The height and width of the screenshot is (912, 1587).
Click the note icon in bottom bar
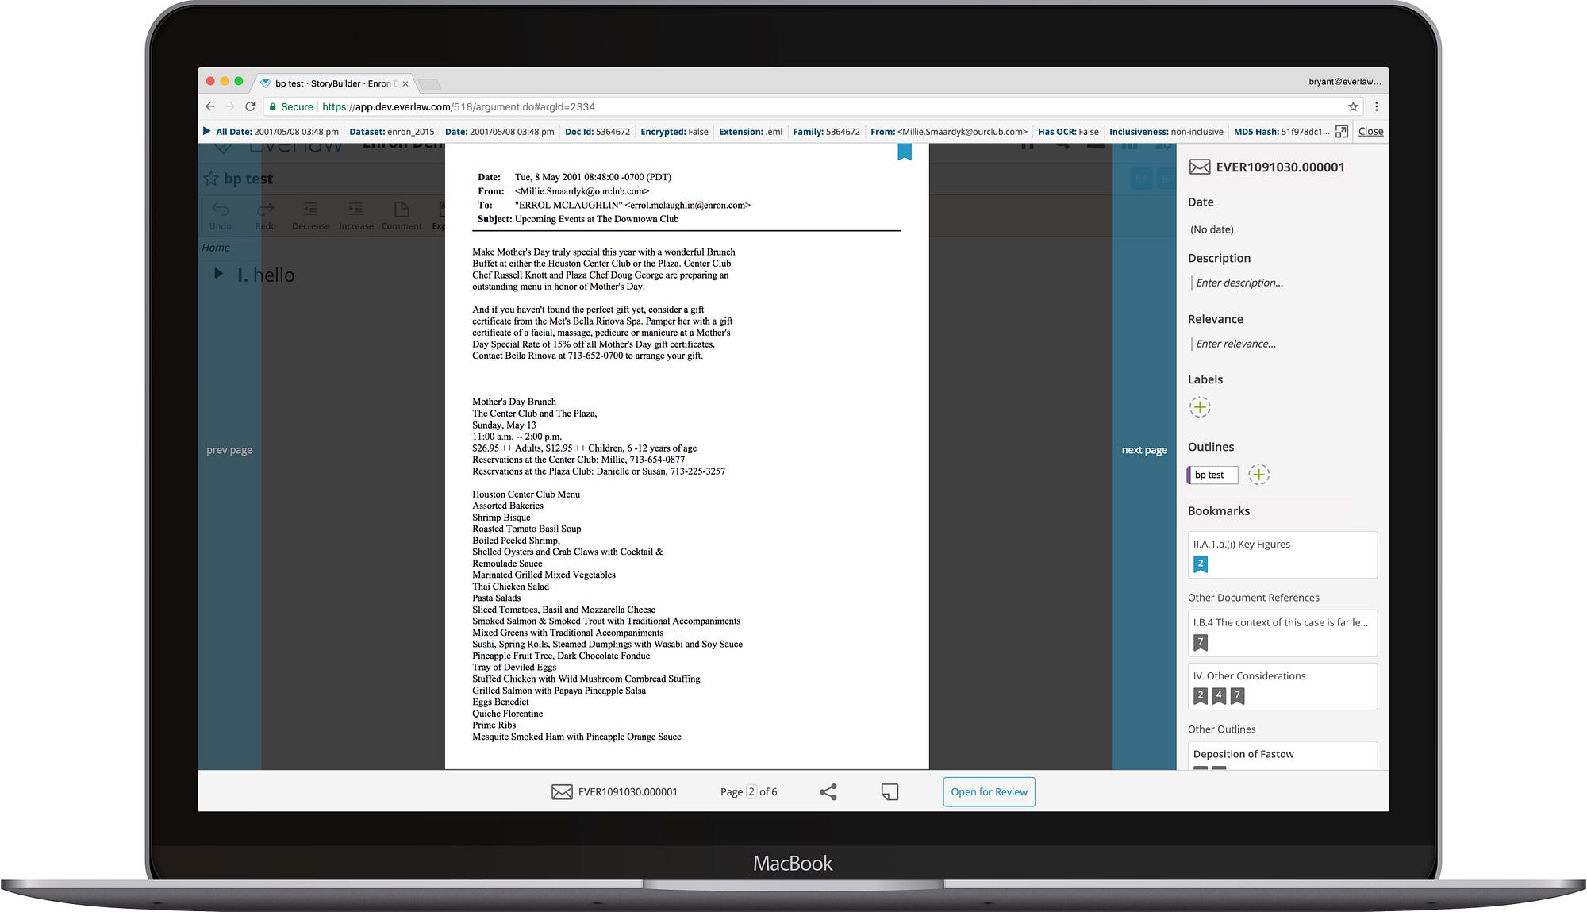click(890, 791)
